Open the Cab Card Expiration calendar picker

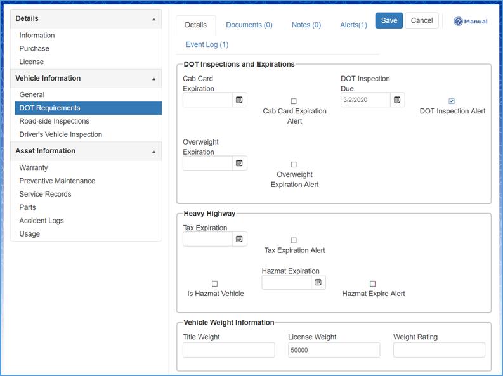(239, 100)
